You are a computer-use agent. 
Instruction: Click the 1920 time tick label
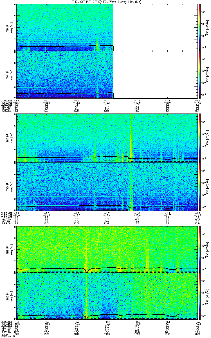(x=137, y=333)
